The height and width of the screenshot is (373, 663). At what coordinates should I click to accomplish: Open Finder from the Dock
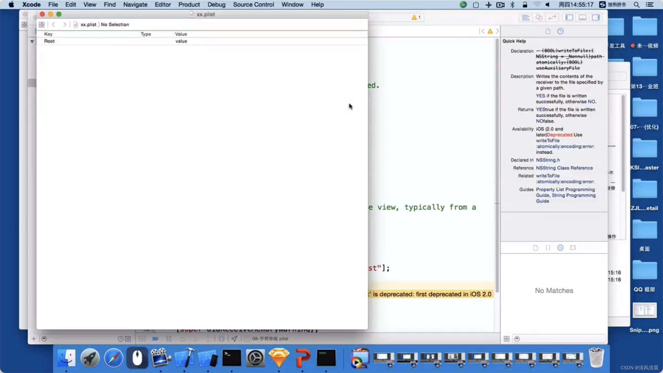[66, 358]
